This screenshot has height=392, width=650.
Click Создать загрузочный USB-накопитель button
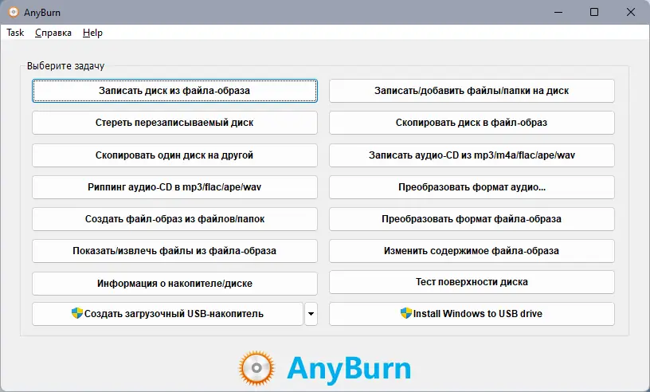click(x=167, y=314)
